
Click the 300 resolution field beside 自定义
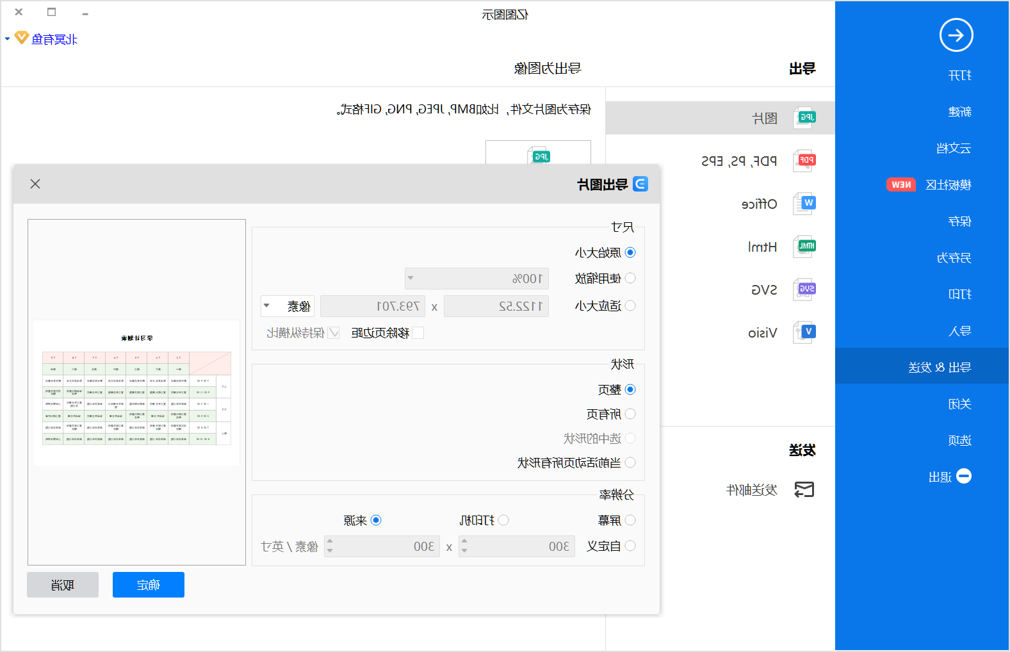click(x=517, y=546)
